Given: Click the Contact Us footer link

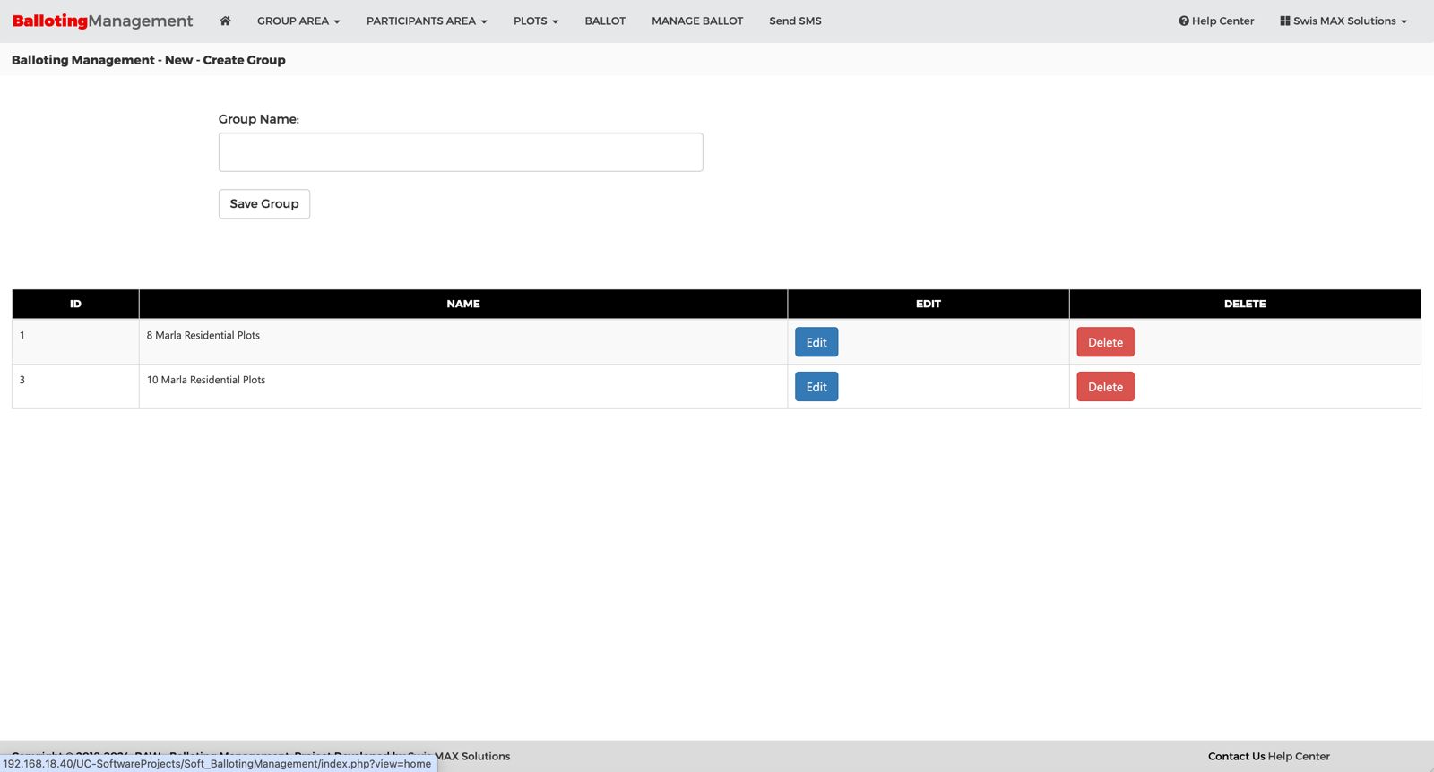Looking at the screenshot, I should point(1236,756).
